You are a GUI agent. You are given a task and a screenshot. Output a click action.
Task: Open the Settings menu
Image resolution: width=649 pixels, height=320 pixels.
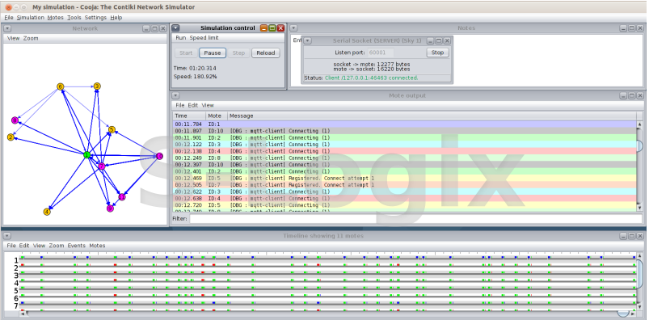(x=95, y=18)
